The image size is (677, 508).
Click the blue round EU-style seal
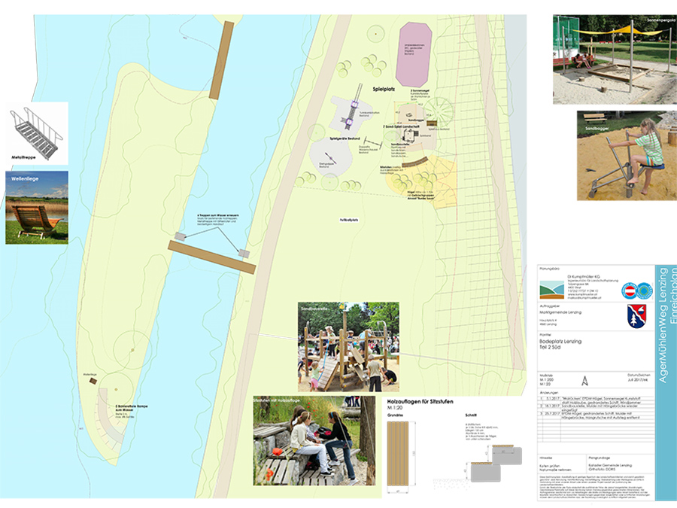643,290
